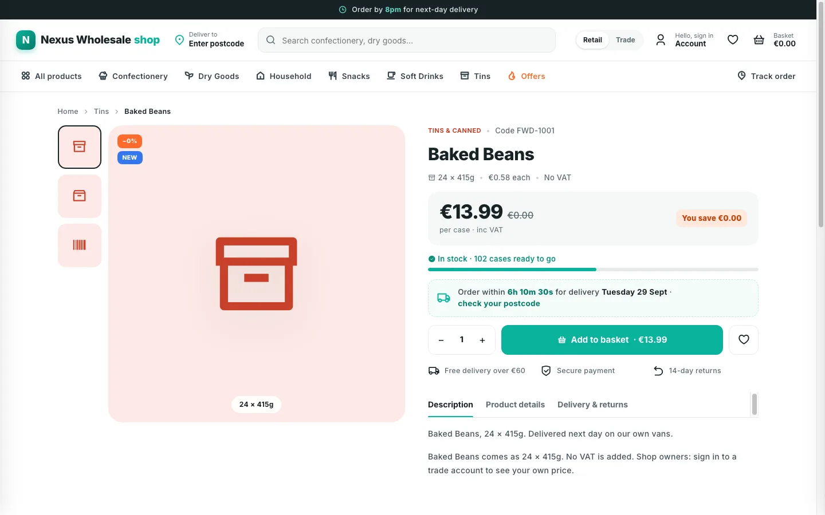Select the Description tab

pos(450,405)
